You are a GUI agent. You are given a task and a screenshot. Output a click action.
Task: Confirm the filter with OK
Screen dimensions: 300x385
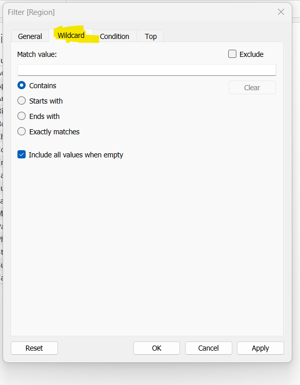click(156, 348)
